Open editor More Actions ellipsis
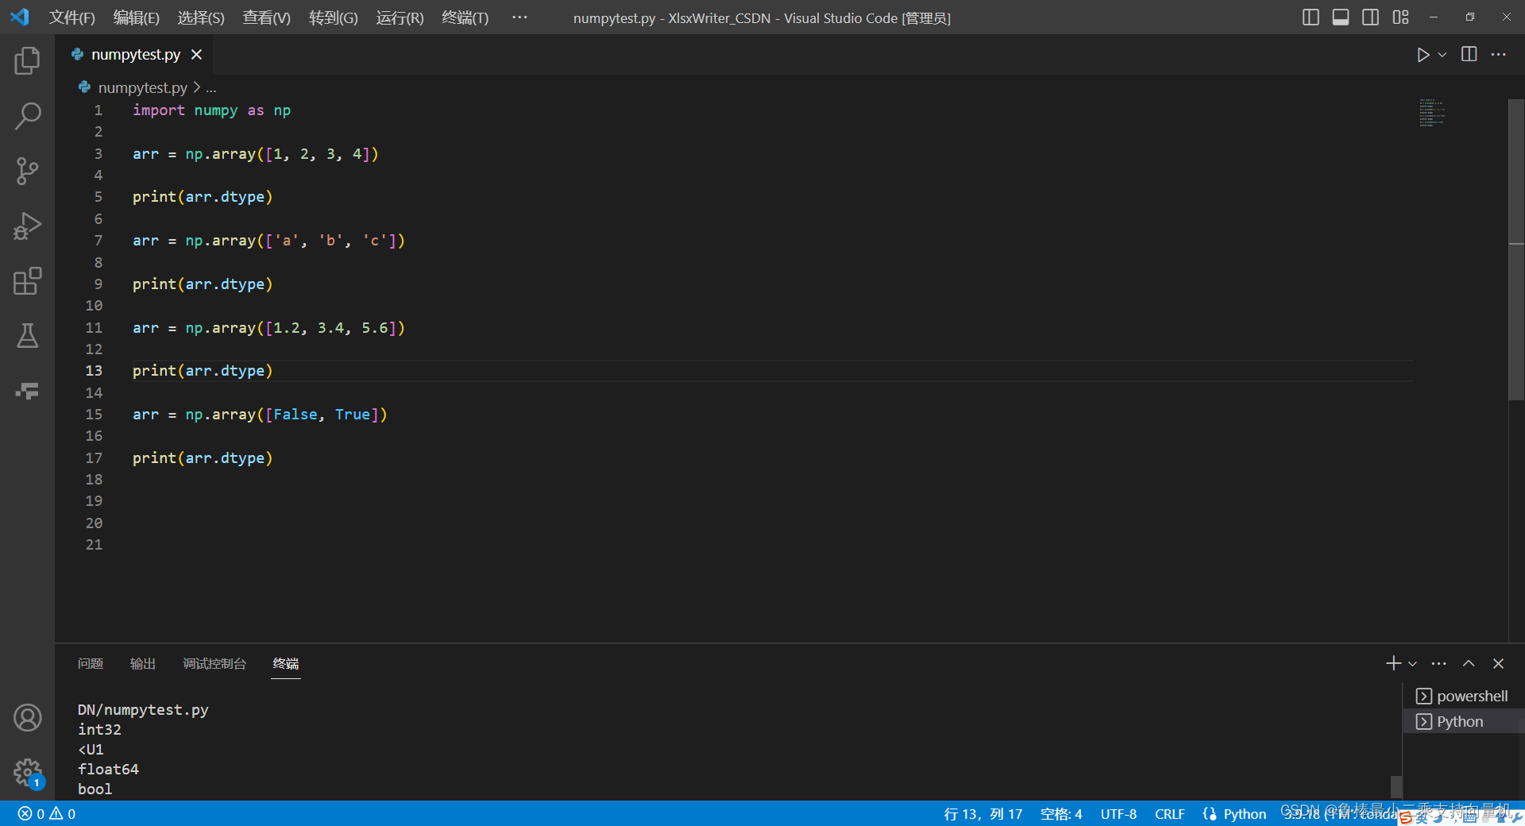This screenshot has width=1525, height=826. point(1499,55)
